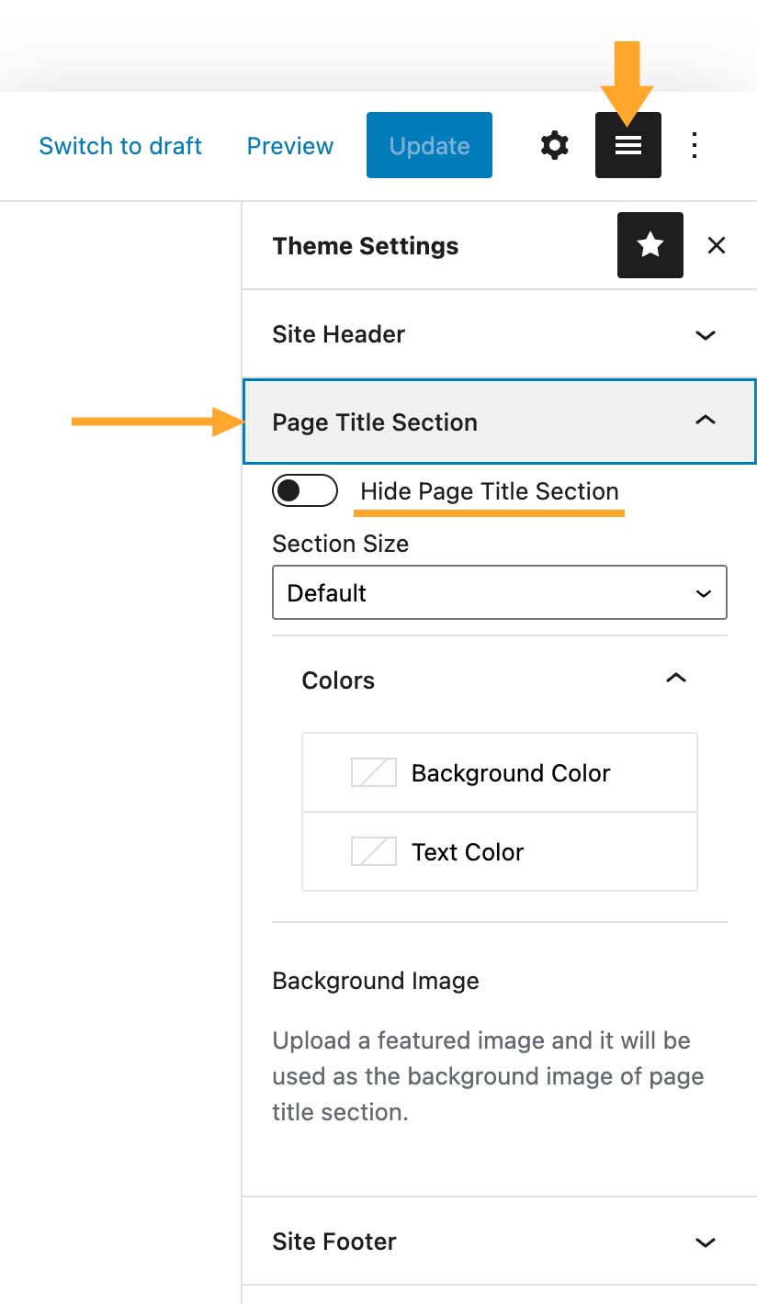Open the Preview menu
Viewport: 757px width, 1304px height.
point(289,145)
